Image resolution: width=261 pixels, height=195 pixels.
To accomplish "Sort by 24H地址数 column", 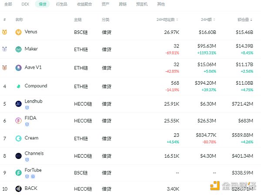I will [x=167, y=20].
